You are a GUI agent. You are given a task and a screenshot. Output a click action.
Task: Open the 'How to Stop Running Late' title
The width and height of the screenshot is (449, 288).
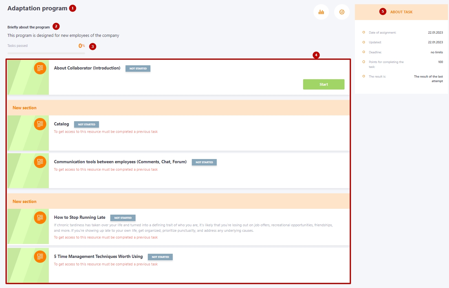tap(80, 218)
